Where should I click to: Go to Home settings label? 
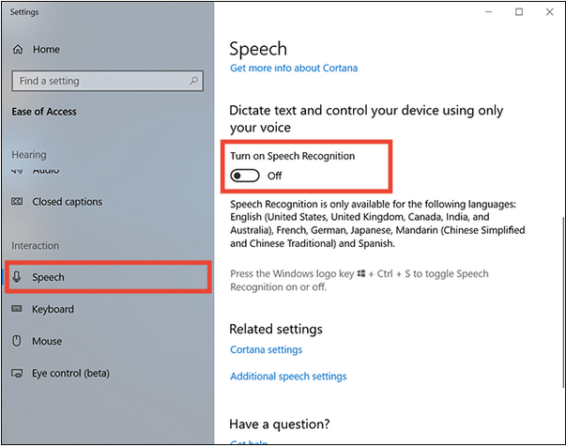coord(46,49)
